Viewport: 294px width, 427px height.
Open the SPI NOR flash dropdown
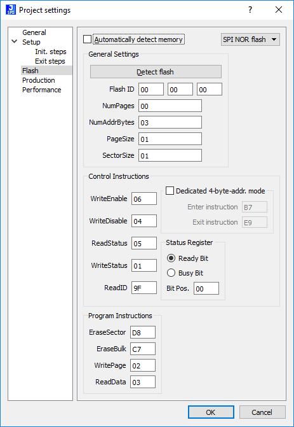tap(250, 39)
